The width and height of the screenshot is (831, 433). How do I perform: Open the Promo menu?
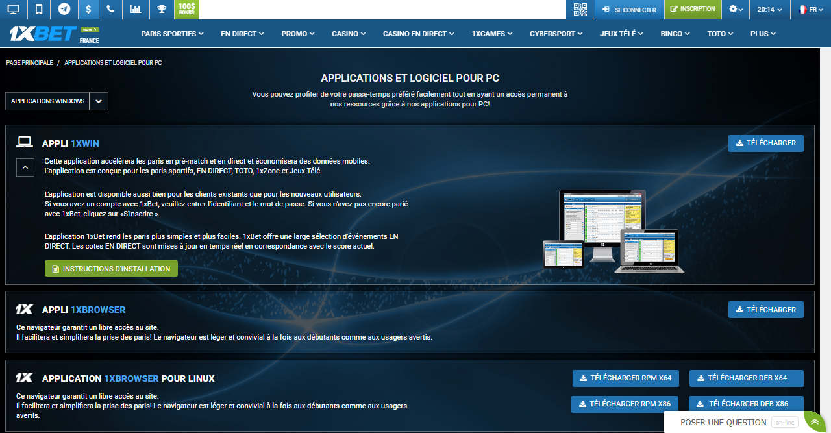pos(298,34)
